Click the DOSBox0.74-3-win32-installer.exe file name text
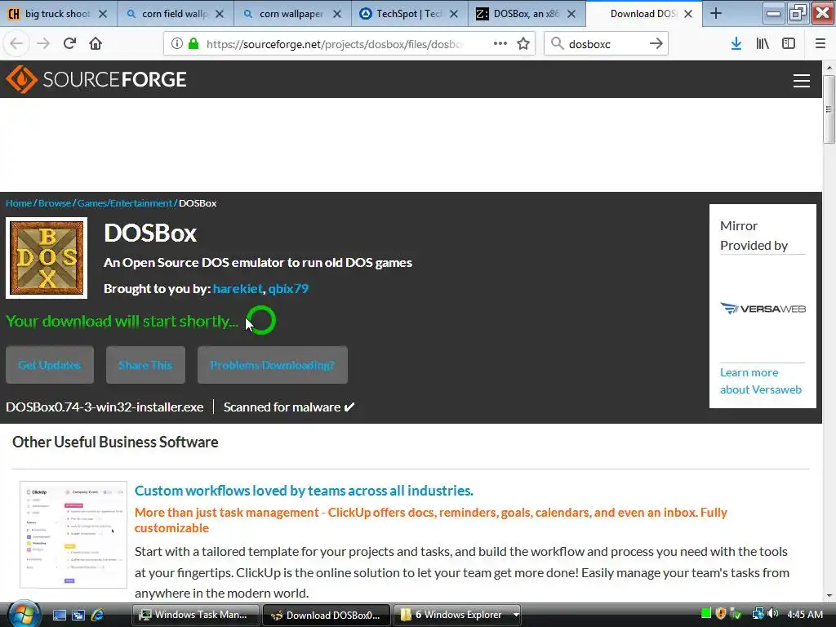This screenshot has height=627, width=836. (x=104, y=407)
